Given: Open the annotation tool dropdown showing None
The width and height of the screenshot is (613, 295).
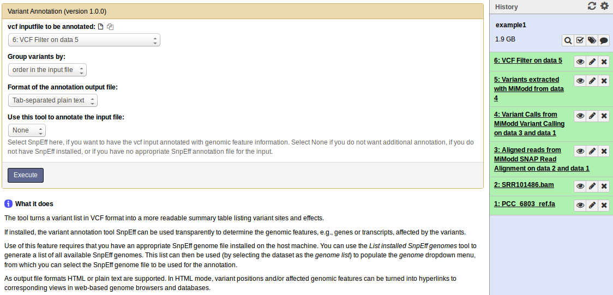Looking at the screenshot, I should point(27,130).
